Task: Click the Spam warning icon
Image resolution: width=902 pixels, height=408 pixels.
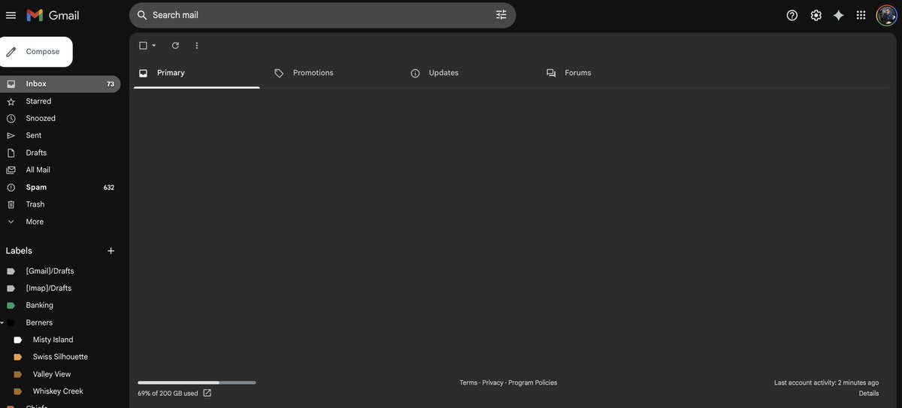Action: [x=11, y=187]
